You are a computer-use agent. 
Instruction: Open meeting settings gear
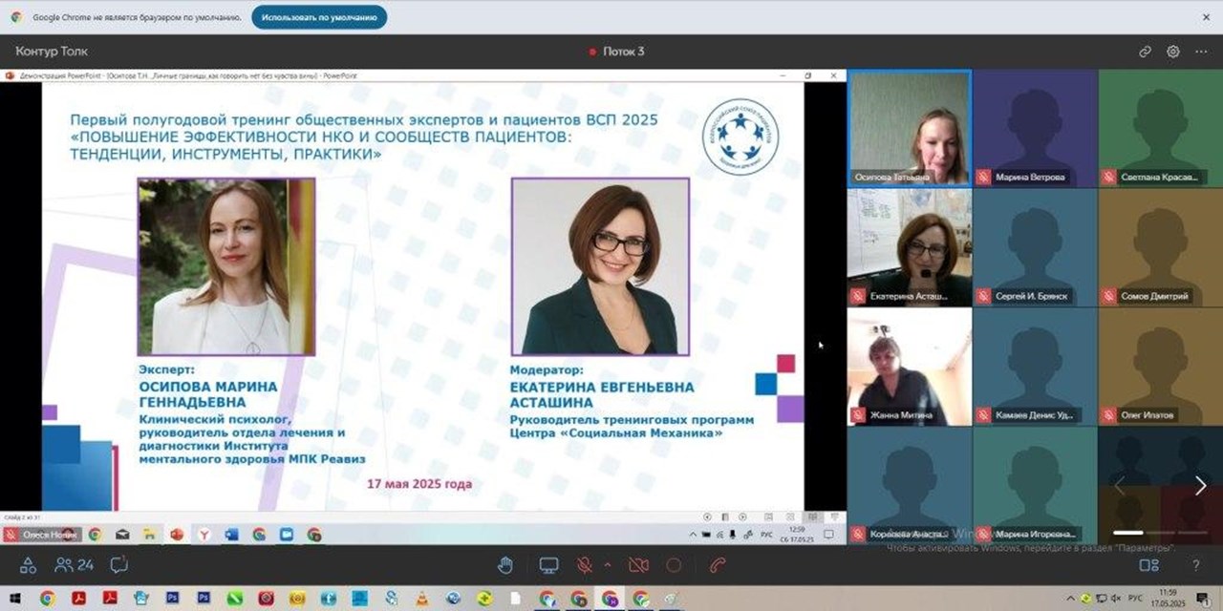click(1171, 51)
